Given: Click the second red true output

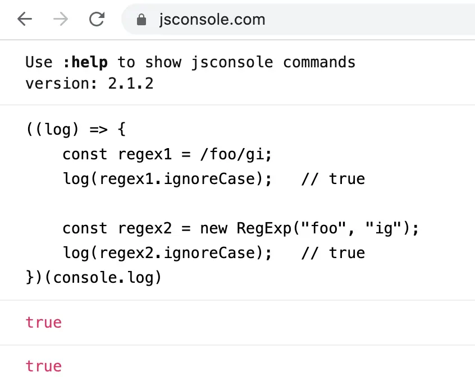Looking at the screenshot, I should click(43, 366).
